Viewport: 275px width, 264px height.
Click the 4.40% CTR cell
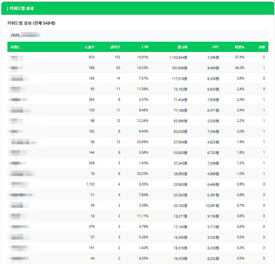tap(144, 131)
